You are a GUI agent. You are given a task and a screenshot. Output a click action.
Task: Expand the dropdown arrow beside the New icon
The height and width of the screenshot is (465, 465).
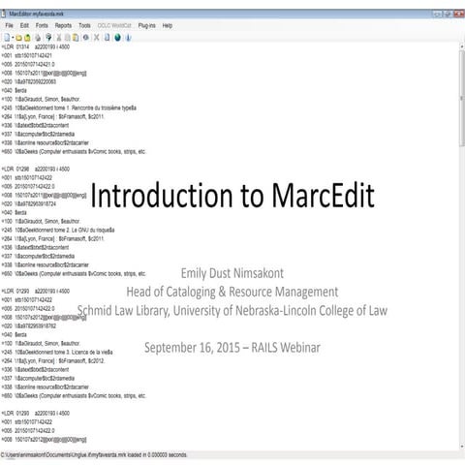pyautogui.click(x=13, y=38)
